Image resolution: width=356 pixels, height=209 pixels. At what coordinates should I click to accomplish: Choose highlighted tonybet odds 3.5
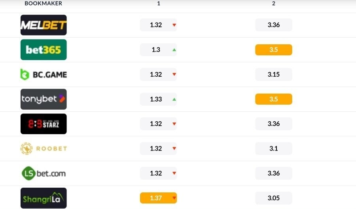tap(274, 99)
